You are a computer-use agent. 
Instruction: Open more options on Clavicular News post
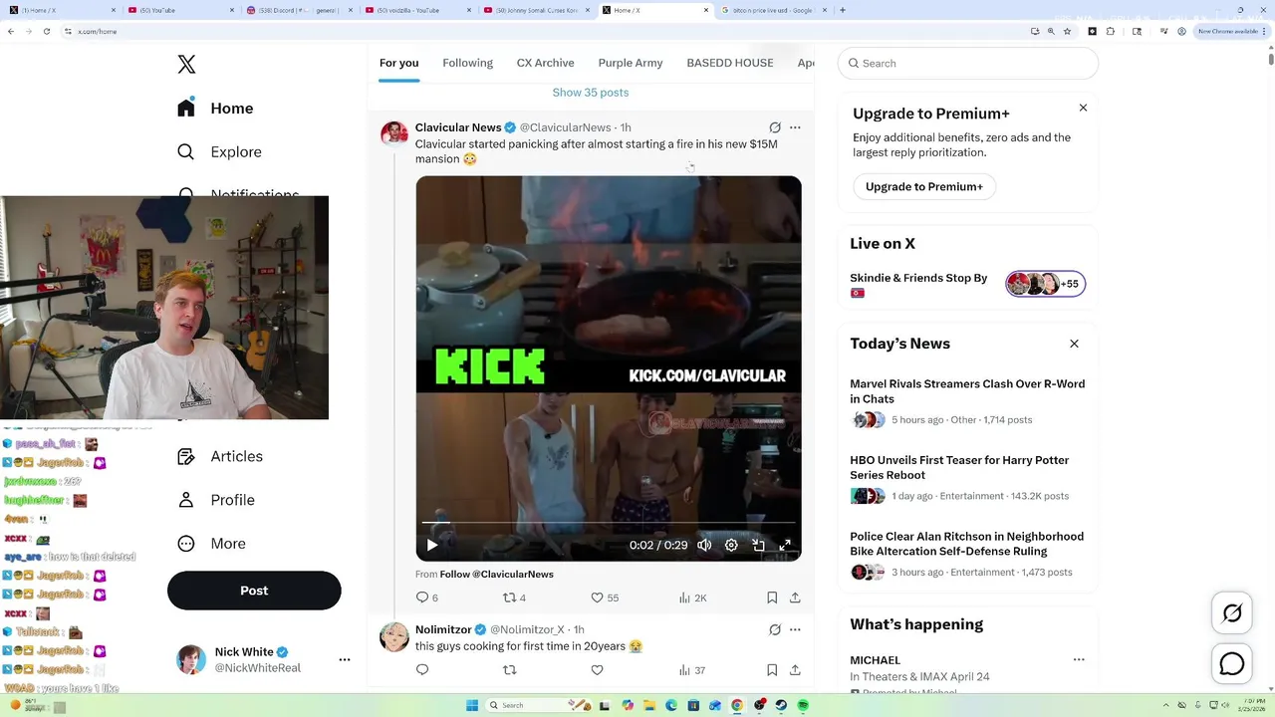tap(795, 127)
